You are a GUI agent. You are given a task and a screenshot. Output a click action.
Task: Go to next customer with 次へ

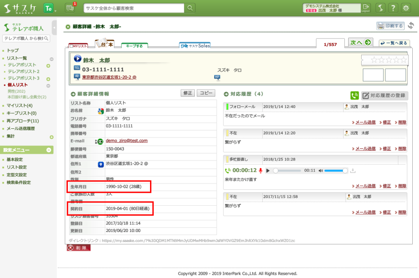click(360, 43)
